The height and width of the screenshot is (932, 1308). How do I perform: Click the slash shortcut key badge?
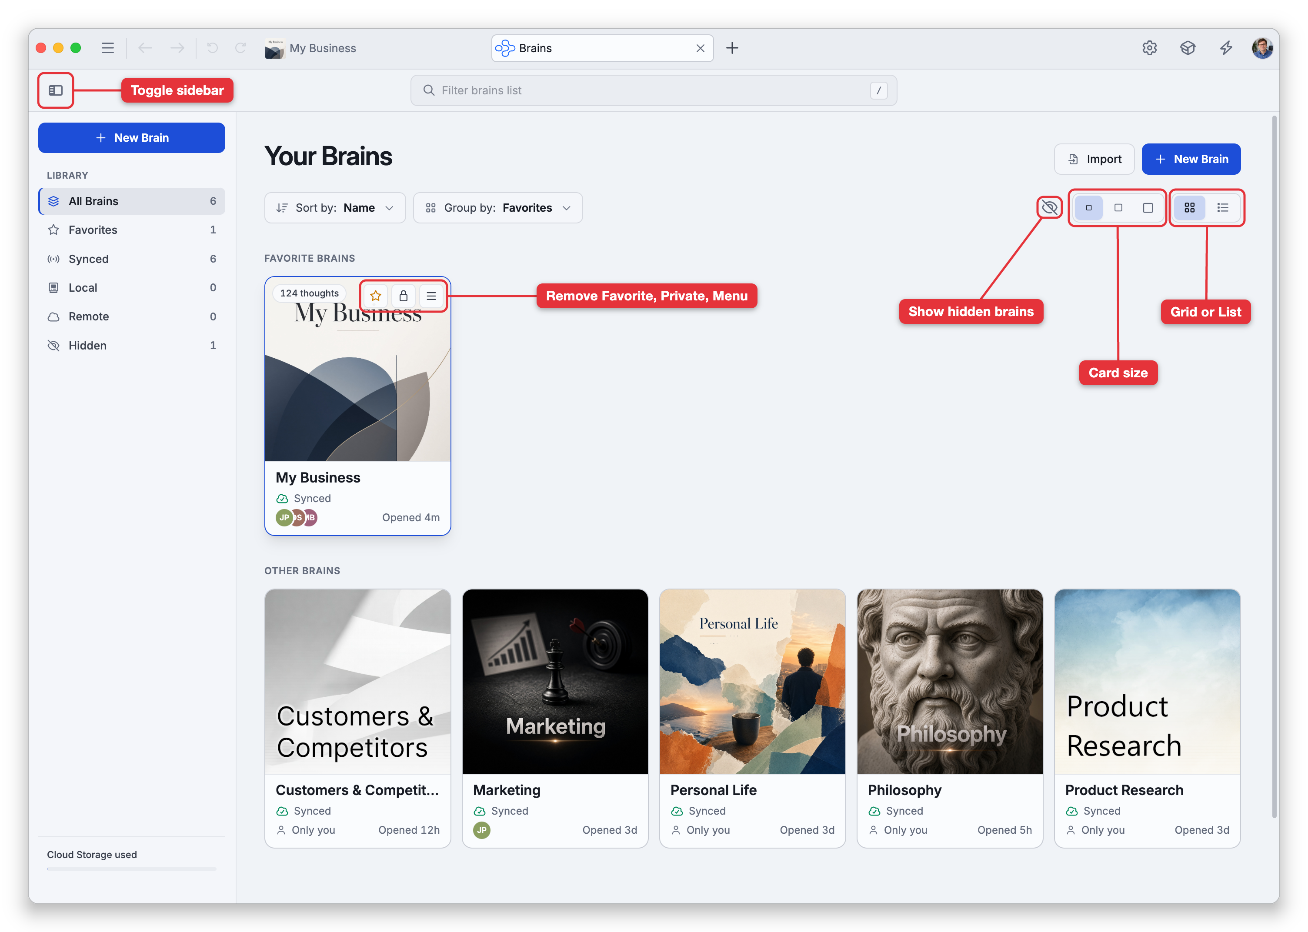878,90
